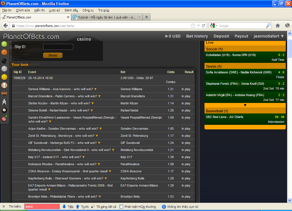Viewport: 292px width, 211px height.
Task: Open the Payout link
Action: pyautogui.click(x=241, y=36)
